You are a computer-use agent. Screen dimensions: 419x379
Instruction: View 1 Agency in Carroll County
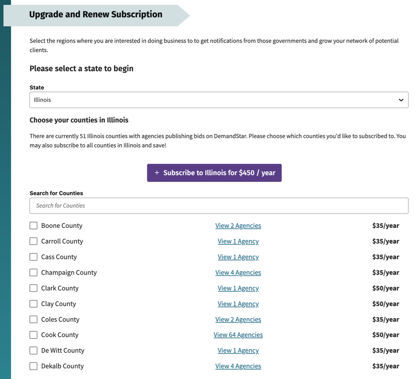coord(238,241)
